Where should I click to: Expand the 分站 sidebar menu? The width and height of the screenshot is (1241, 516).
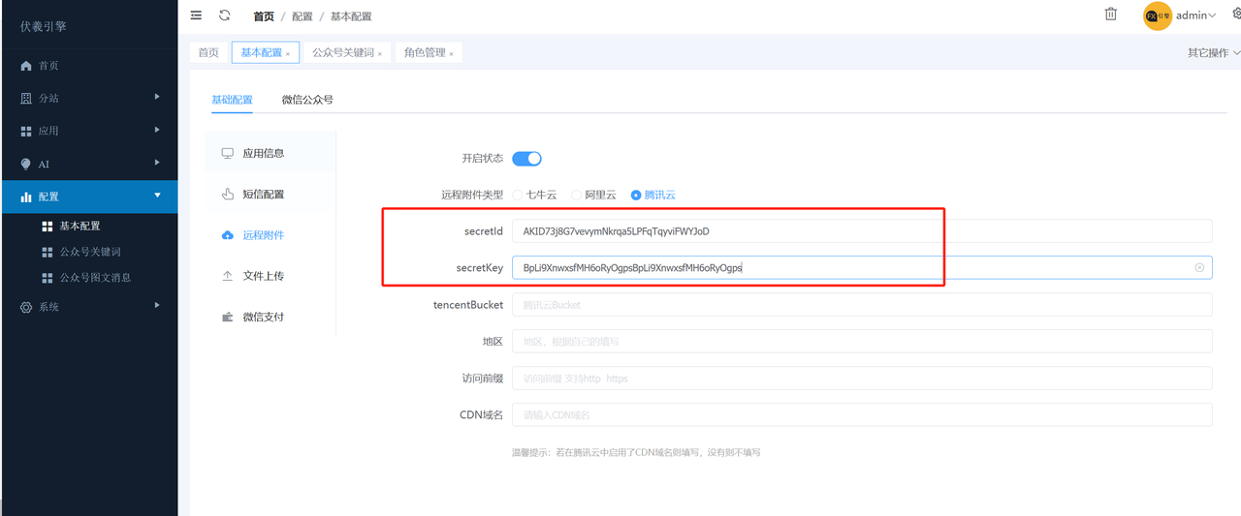coord(157,98)
